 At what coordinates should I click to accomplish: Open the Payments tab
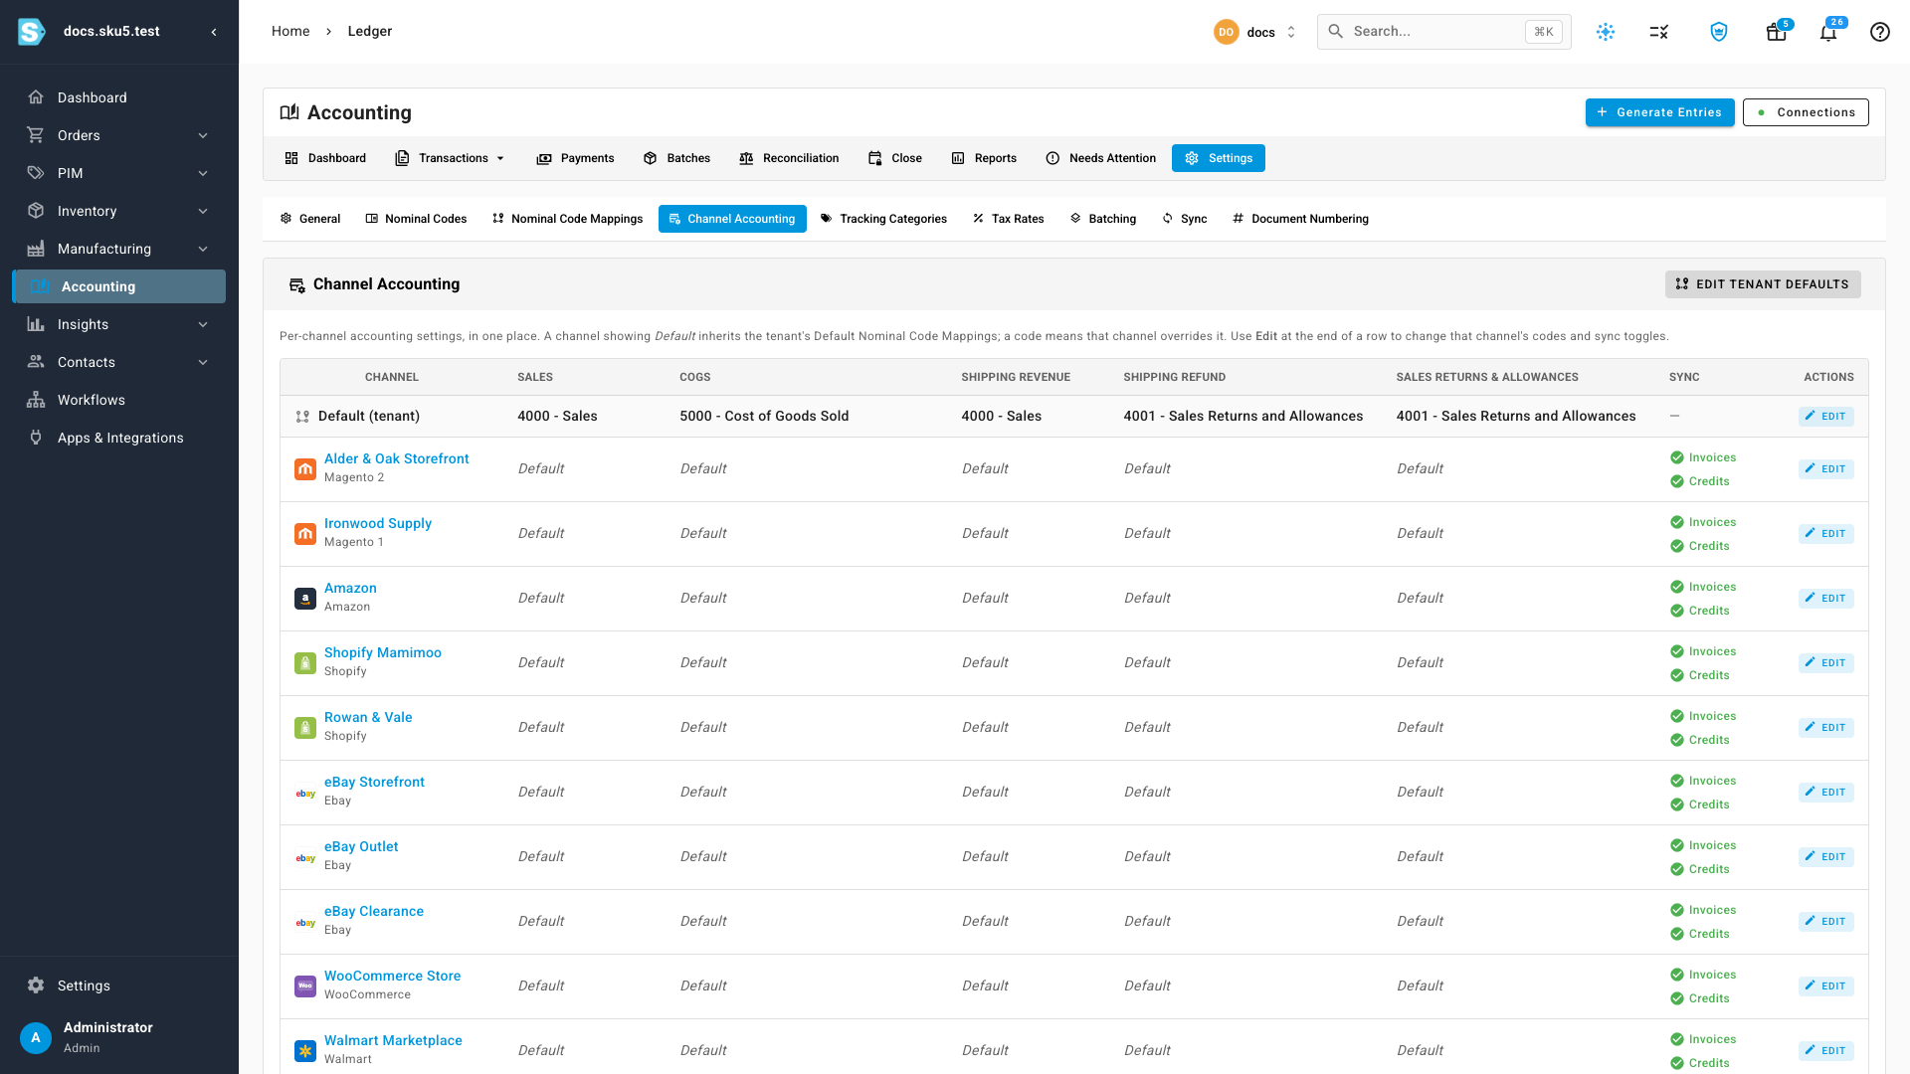575,158
